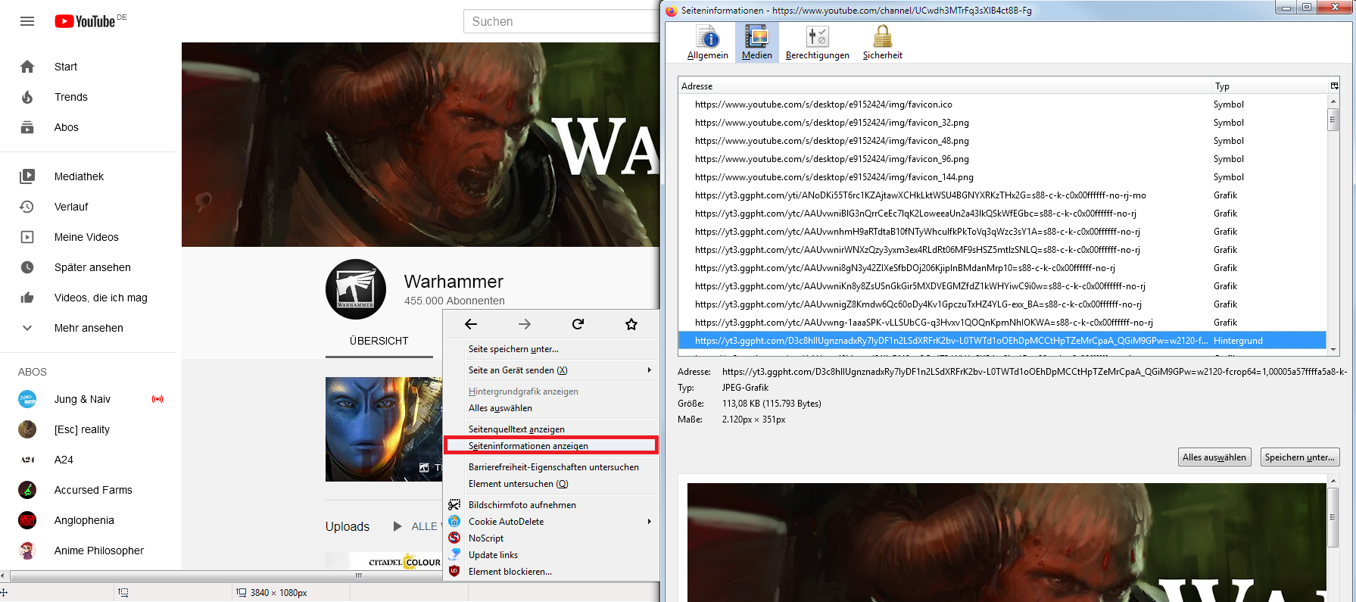Go back using context menu arrow

[471, 324]
